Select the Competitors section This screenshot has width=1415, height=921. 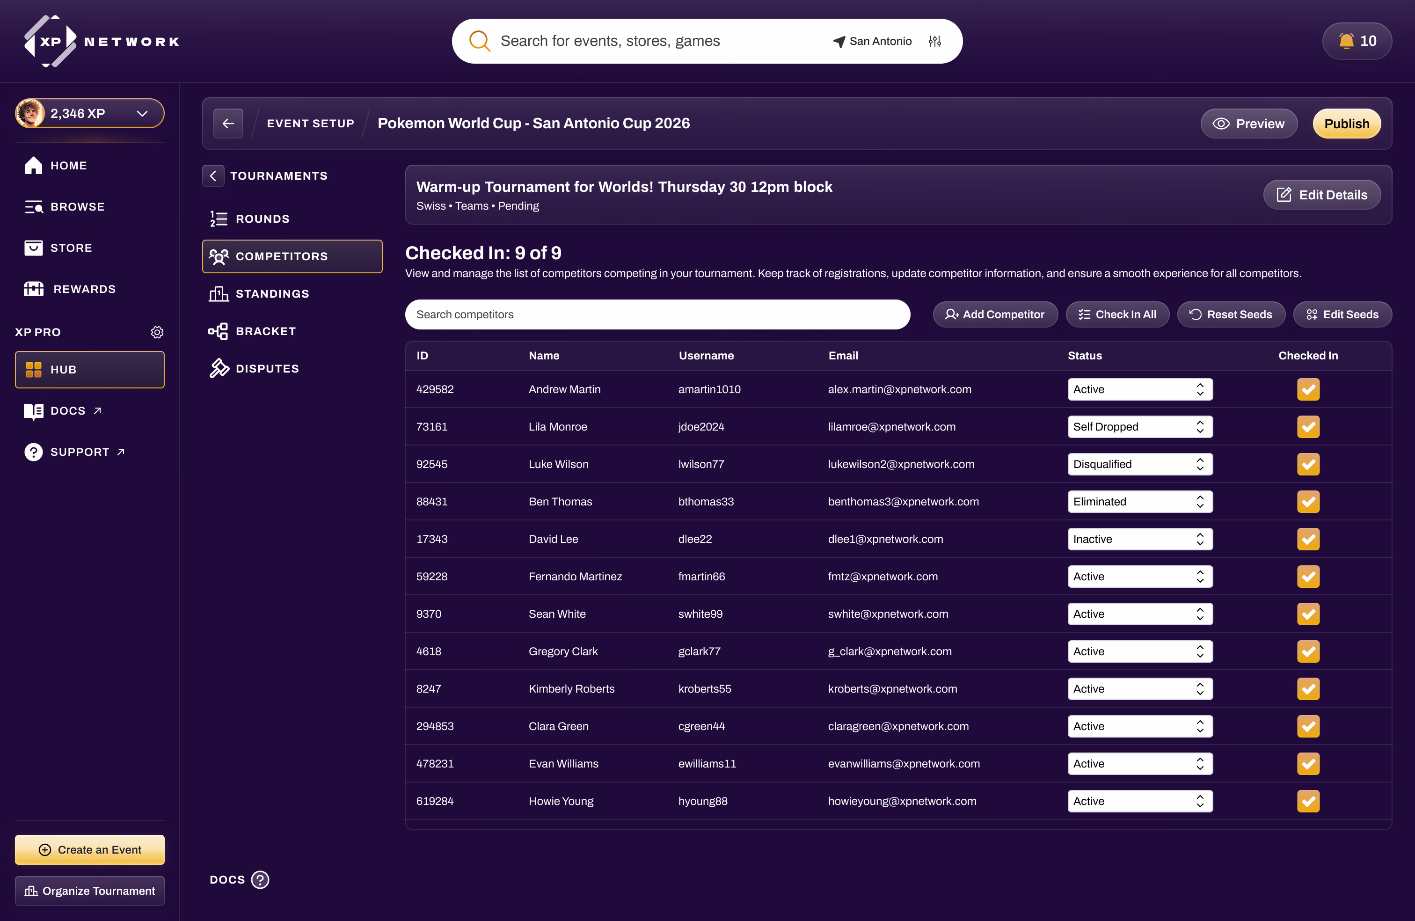(x=292, y=256)
